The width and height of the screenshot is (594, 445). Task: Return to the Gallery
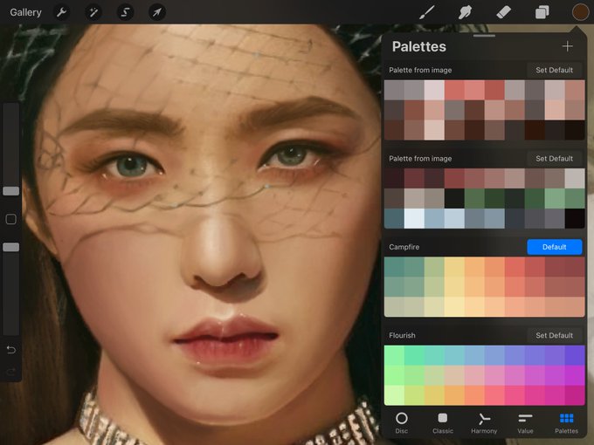(25, 12)
